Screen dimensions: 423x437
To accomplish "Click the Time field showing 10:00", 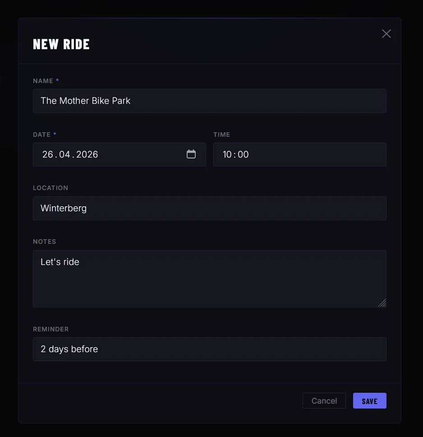I will click(299, 154).
